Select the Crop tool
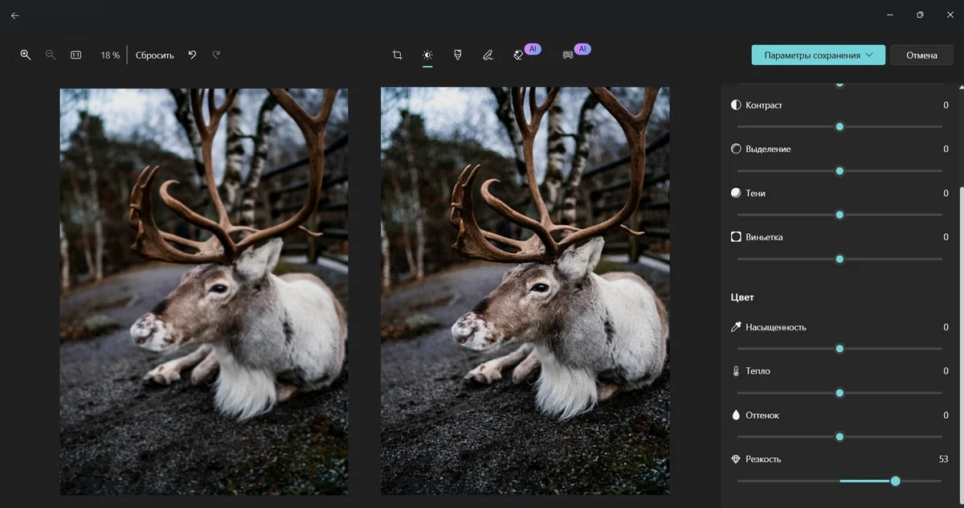The image size is (964, 508). (397, 55)
